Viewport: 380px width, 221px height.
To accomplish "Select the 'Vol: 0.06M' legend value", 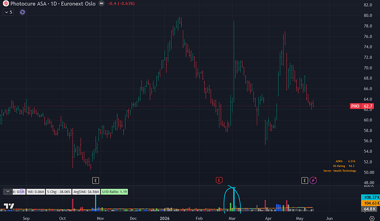I will pyautogui.click(x=36, y=192).
